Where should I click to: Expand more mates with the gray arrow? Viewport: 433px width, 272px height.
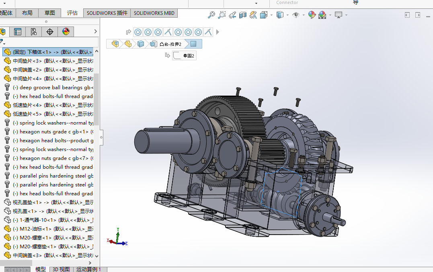(x=218, y=32)
